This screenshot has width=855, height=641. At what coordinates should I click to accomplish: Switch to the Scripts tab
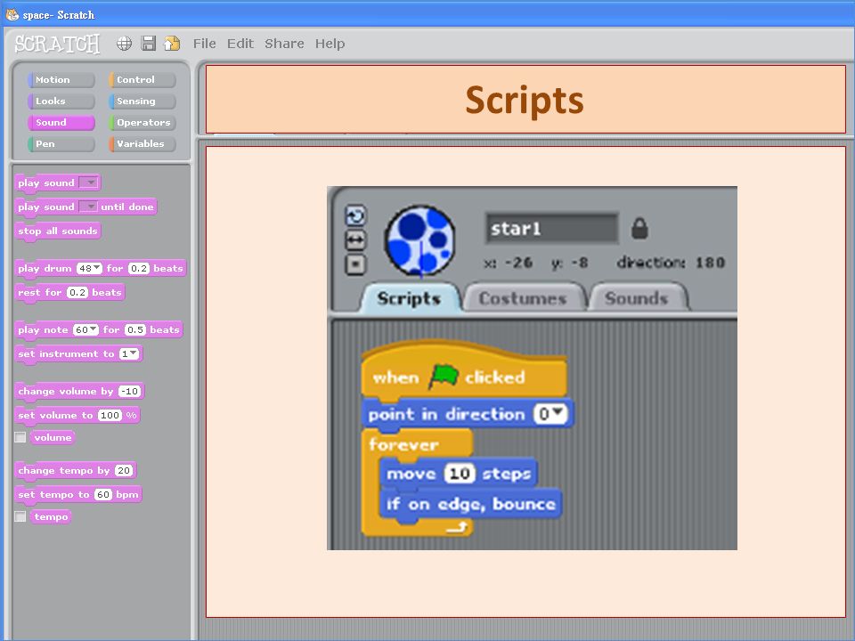tap(409, 298)
